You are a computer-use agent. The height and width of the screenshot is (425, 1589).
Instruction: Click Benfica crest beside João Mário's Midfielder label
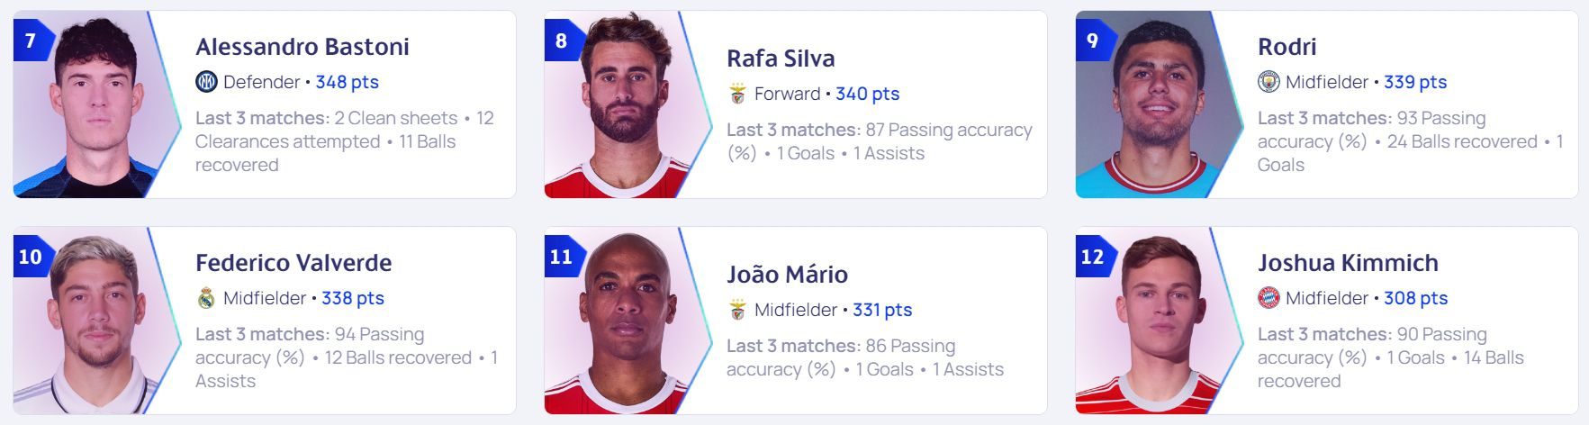737,310
